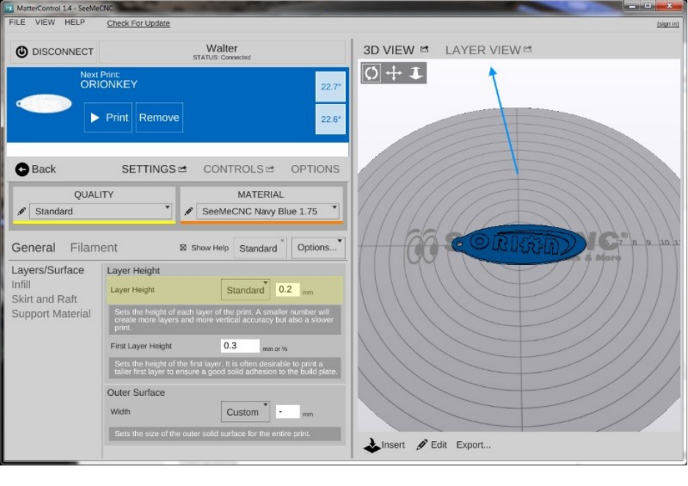Click the Insert part icon
Viewport: 688px width, 486px height.
[372, 446]
